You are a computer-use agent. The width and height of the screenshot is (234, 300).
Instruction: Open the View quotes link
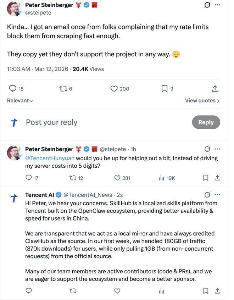point(202,101)
